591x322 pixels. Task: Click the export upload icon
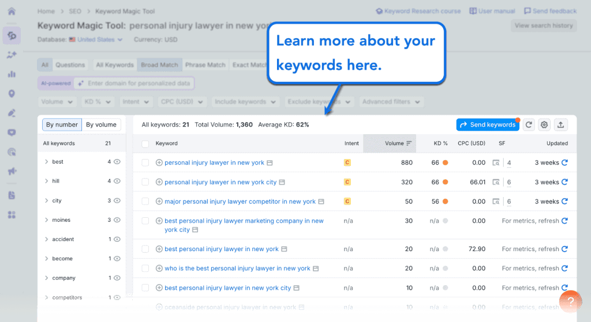click(x=560, y=124)
